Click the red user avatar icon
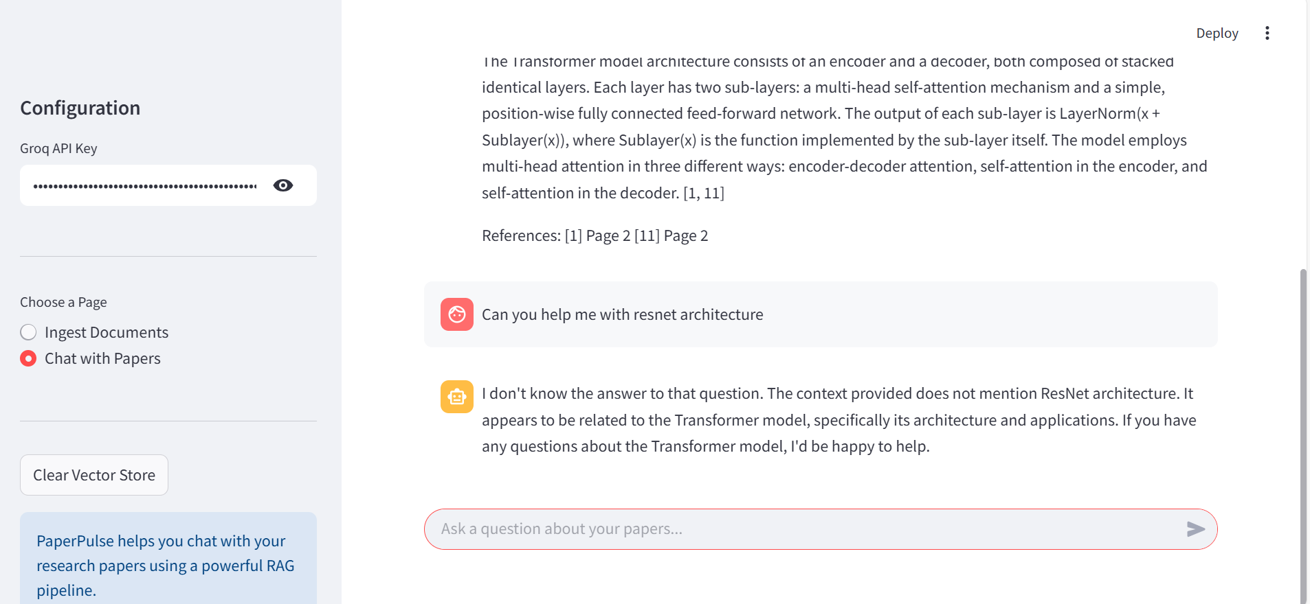The width and height of the screenshot is (1310, 604). (x=456, y=314)
